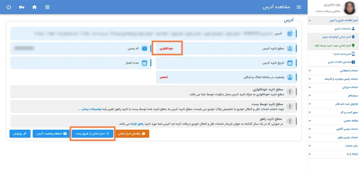Select تغییر شماره همراه menu item
This screenshot has width=359, height=170.
tap(333, 54)
